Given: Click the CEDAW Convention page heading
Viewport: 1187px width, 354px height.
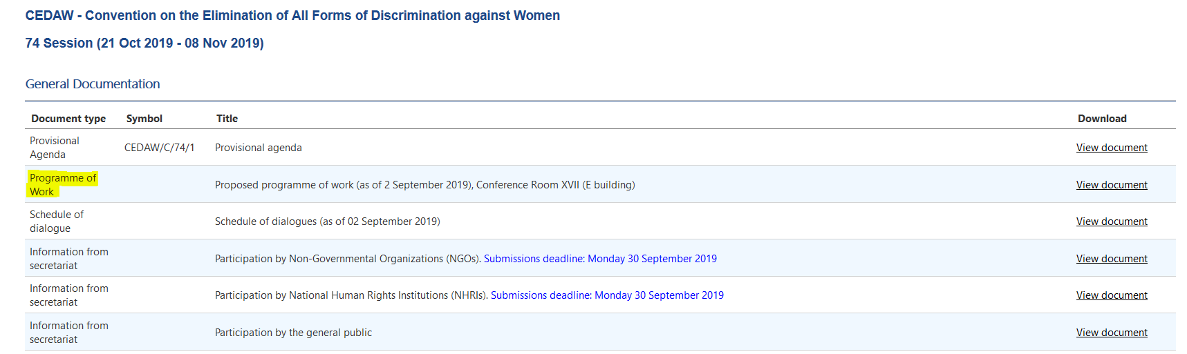Looking at the screenshot, I should (292, 15).
